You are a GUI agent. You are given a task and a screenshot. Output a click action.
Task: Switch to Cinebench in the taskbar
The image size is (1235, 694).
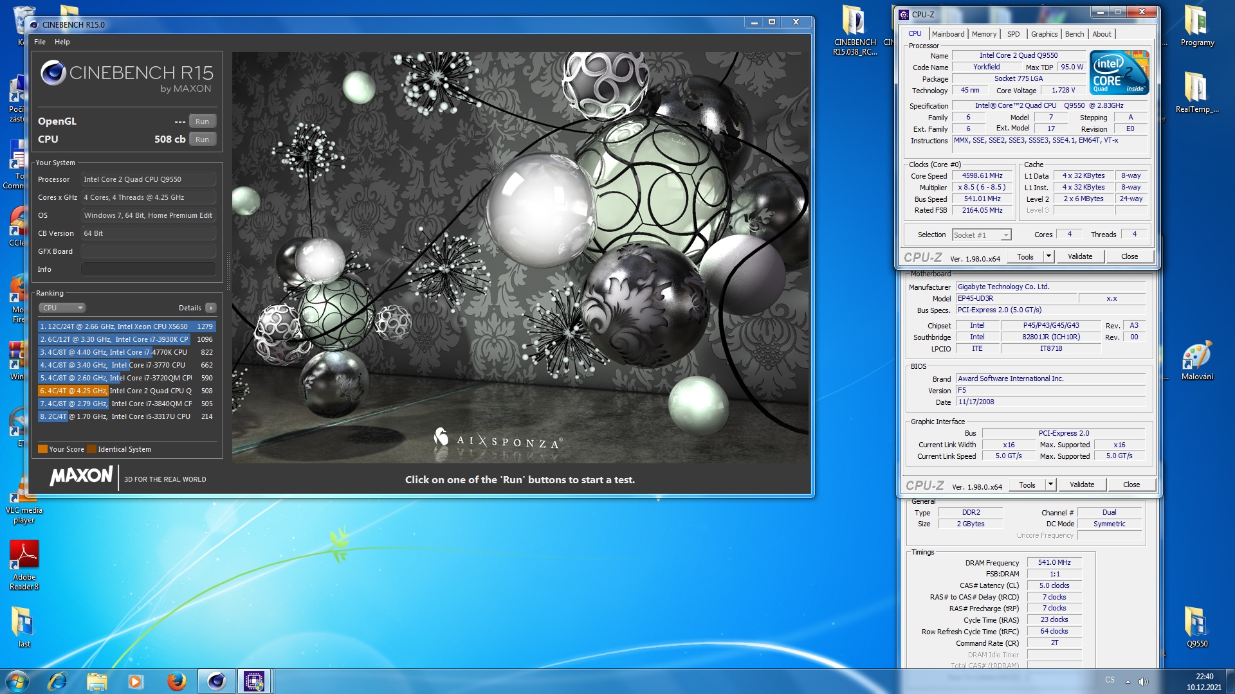pyautogui.click(x=216, y=681)
